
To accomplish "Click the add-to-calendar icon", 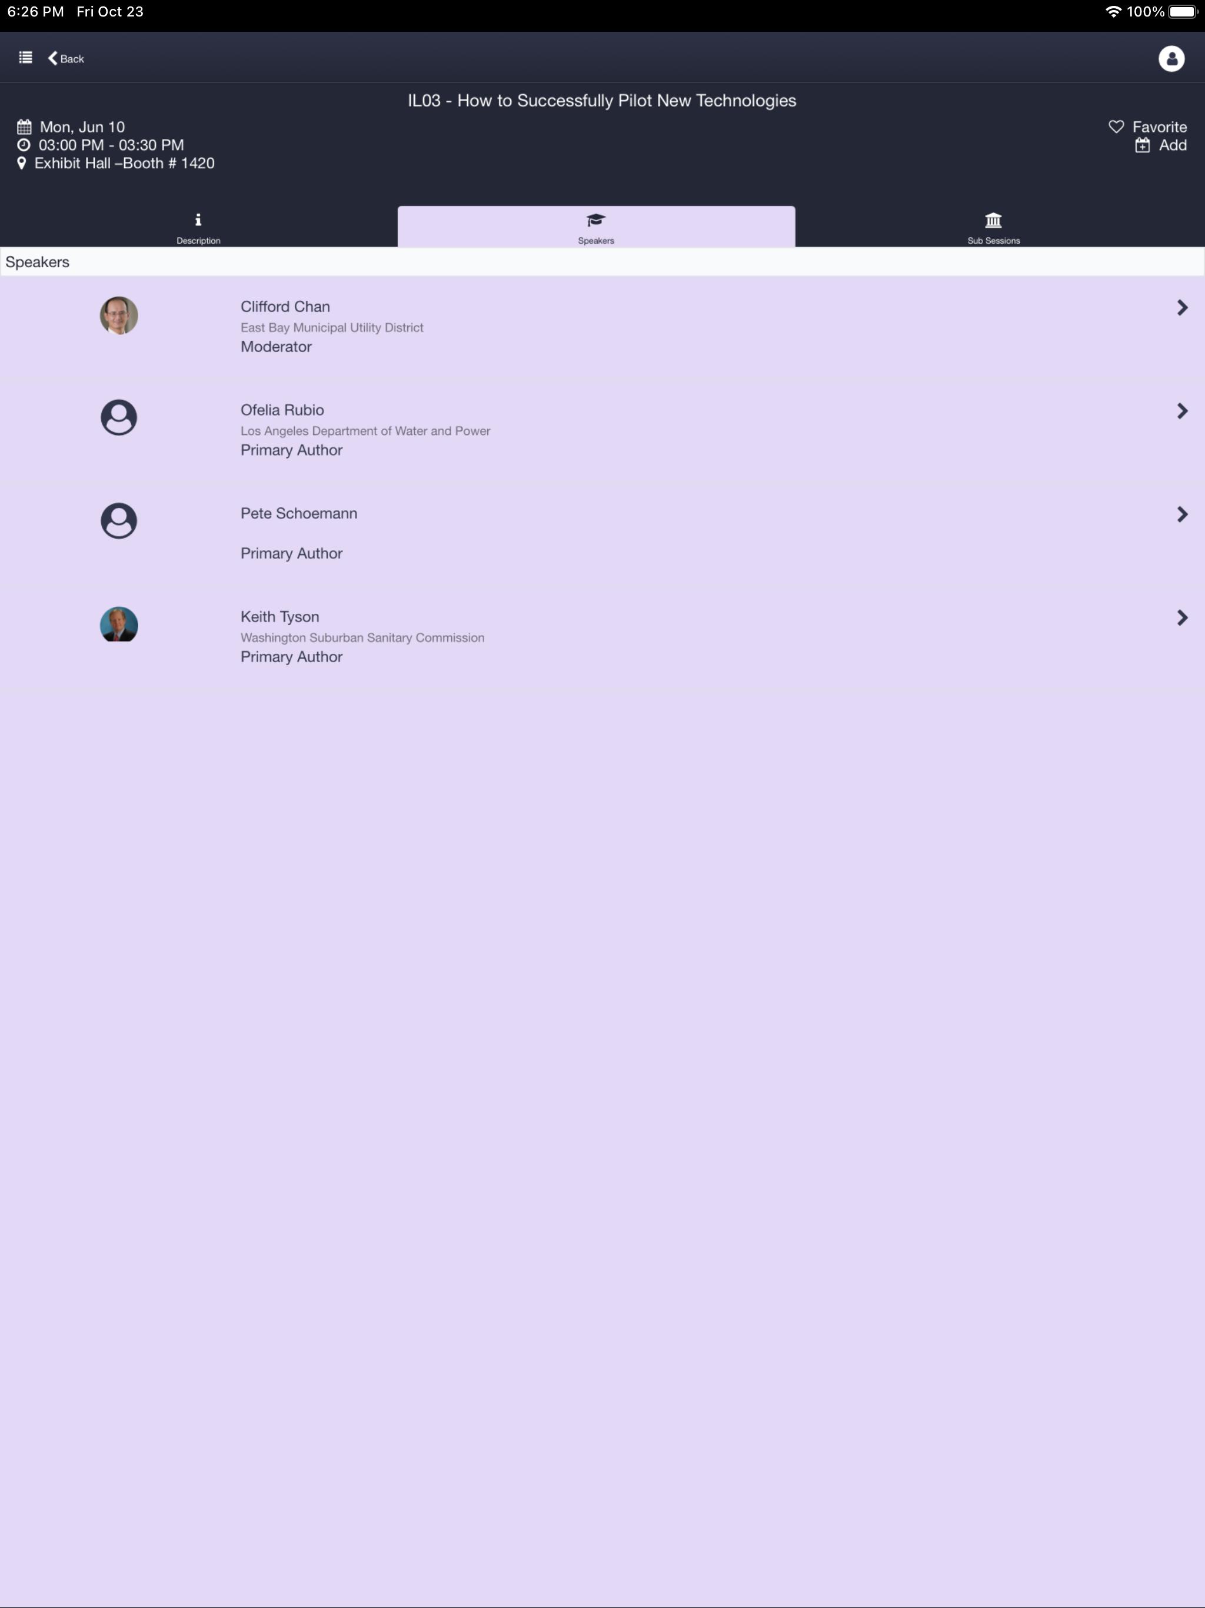I will point(1143,145).
